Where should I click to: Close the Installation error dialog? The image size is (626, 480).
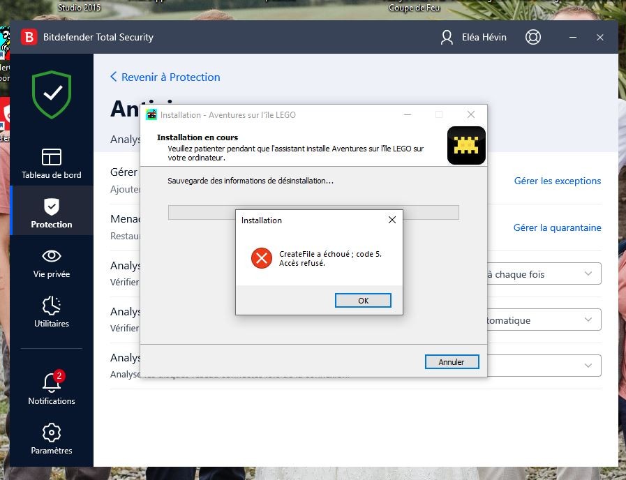pyautogui.click(x=392, y=220)
